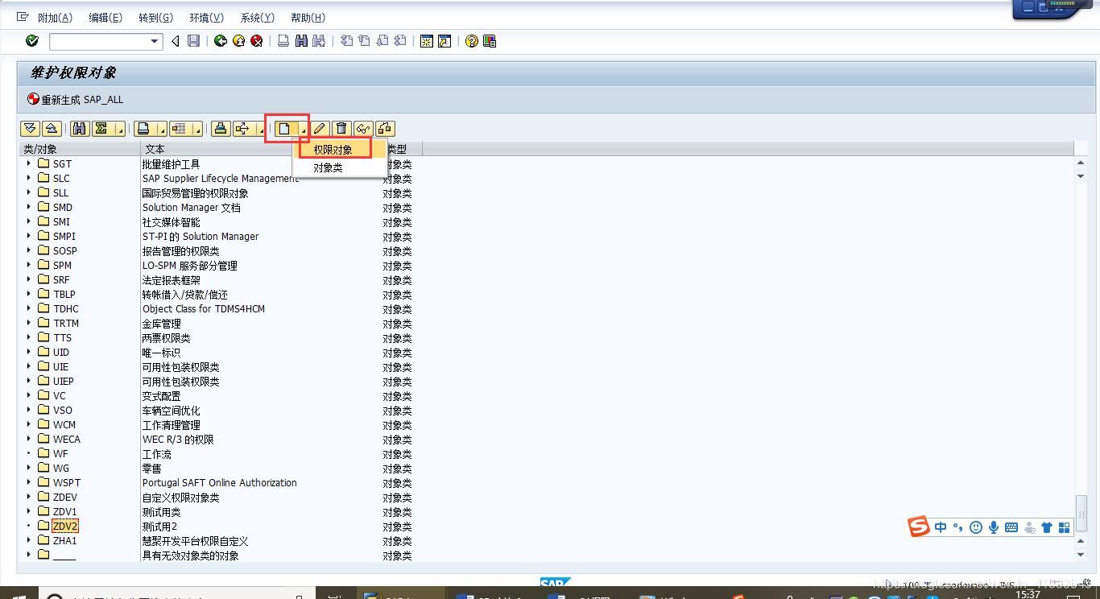Click the Print icon in standard toolbar
Viewport: 1100px width, 599px height.
[x=283, y=41]
